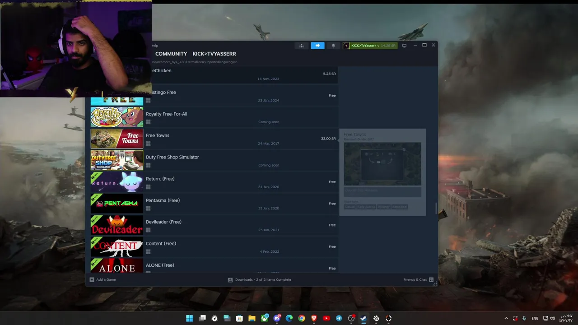Select the ALONE (Free) title text
The height and width of the screenshot is (325, 578).
click(160, 265)
